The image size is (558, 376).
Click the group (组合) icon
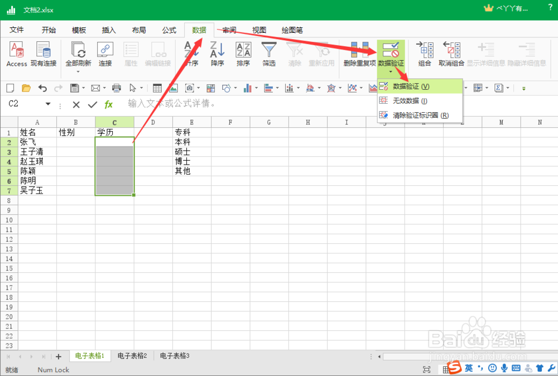425,54
